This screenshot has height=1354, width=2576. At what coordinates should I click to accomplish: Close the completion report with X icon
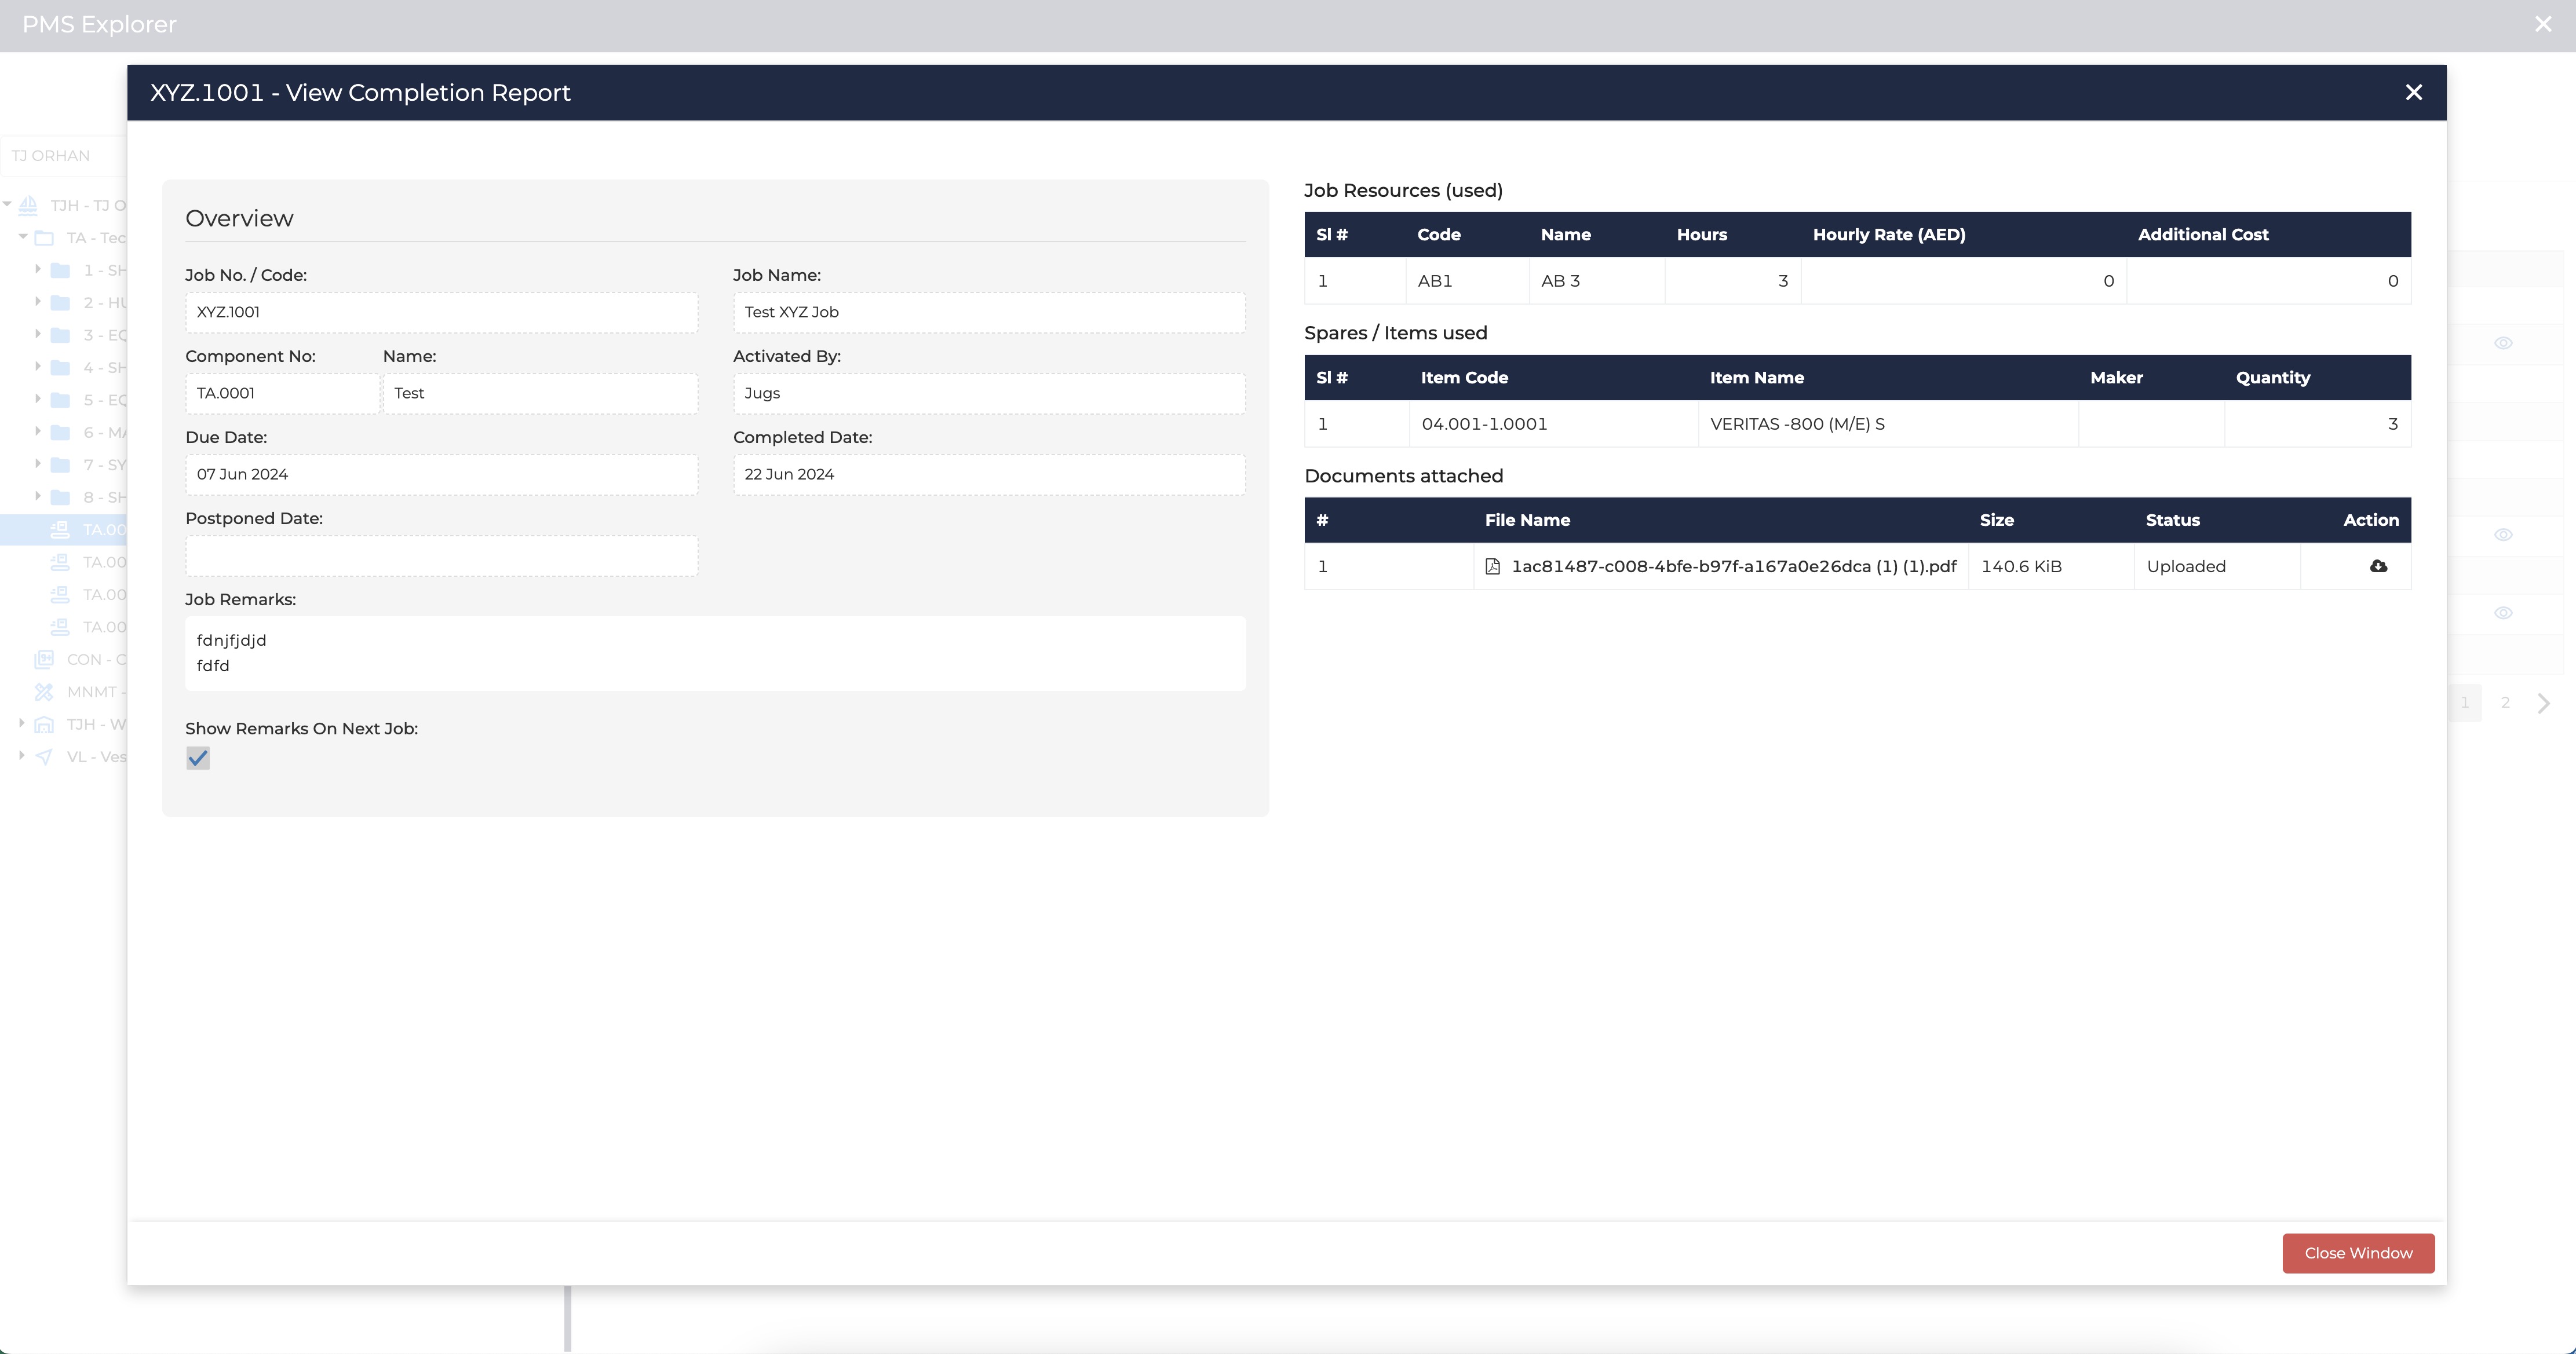(x=2413, y=93)
